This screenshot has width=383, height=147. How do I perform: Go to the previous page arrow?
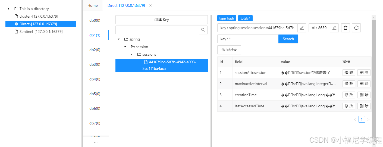[355, 120]
